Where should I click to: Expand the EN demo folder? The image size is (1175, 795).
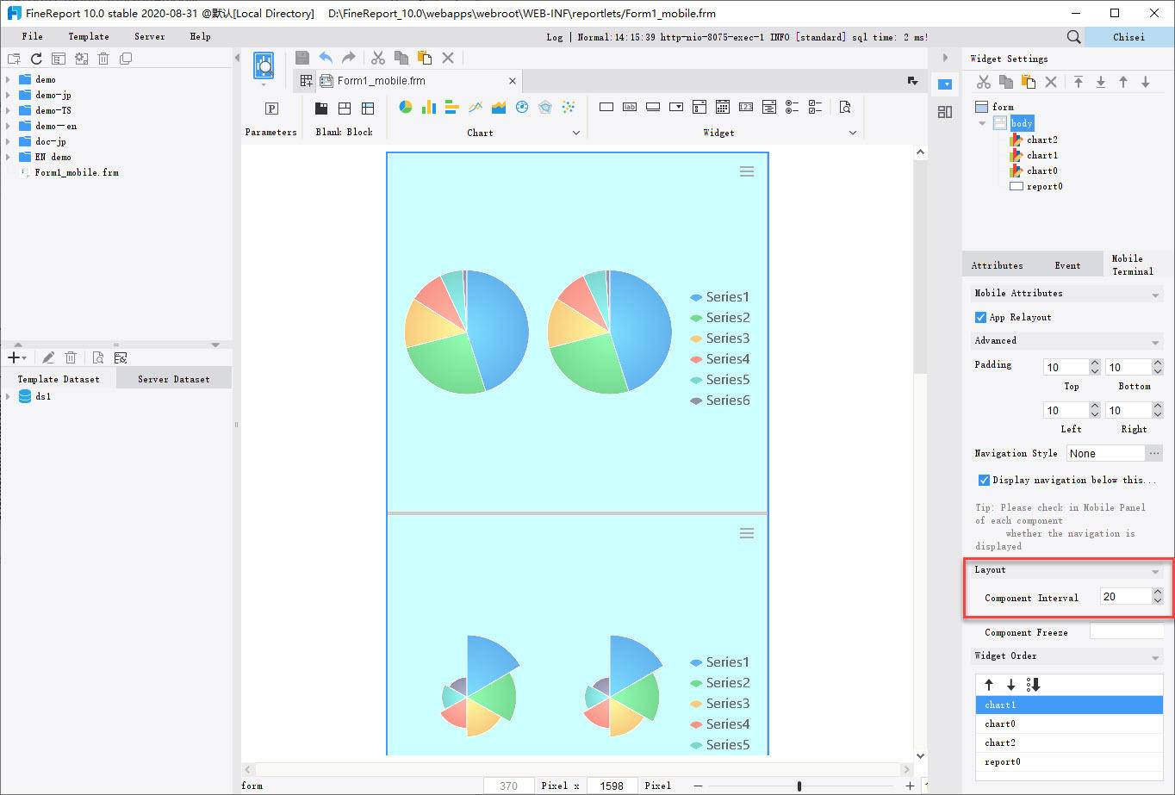8,157
